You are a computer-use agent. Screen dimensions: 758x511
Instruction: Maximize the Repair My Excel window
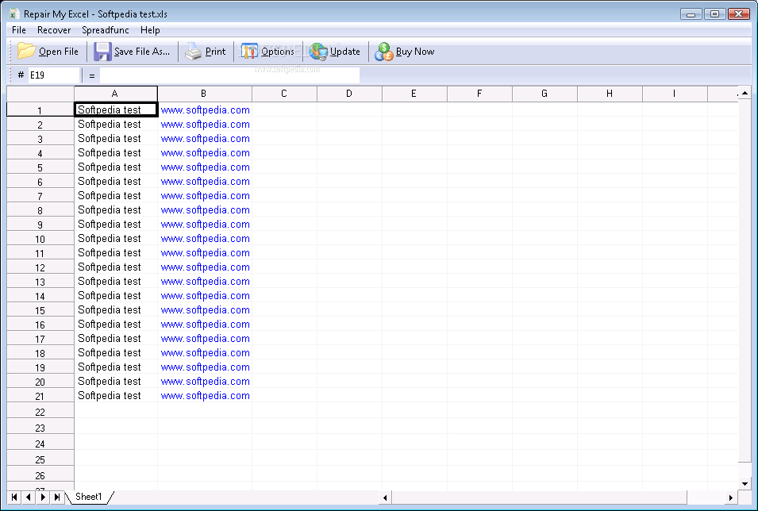(714, 14)
